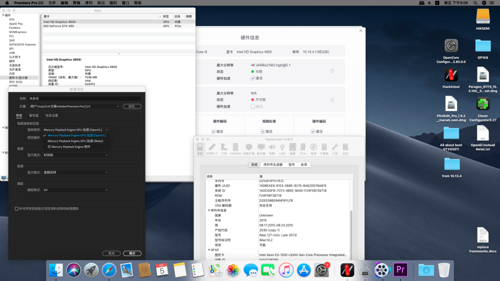The image size is (500, 281).
Task: Choose Mercury Playback Engine GPU 加速 (OpenCL) option
Action: [76, 135]
